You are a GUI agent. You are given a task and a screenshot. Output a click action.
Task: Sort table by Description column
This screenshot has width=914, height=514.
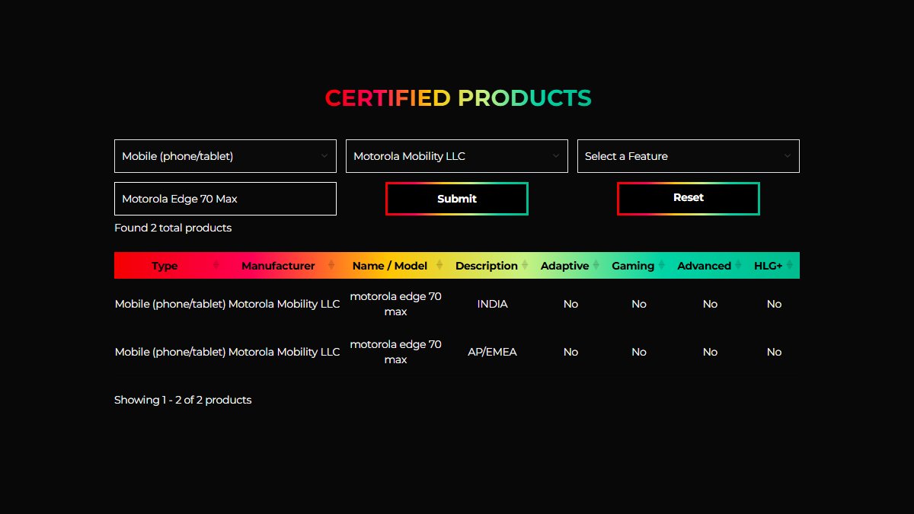pos(487,266)
